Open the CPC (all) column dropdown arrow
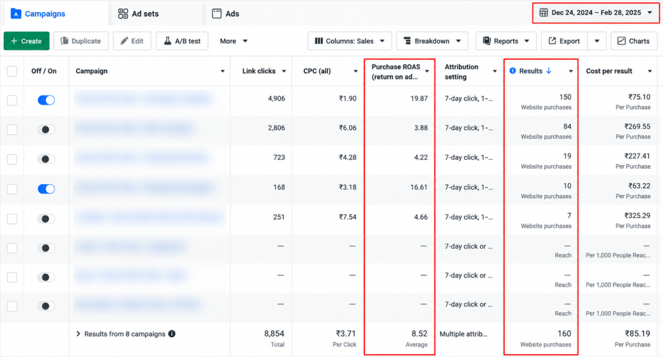663x357 pixels. pos(355,71)
